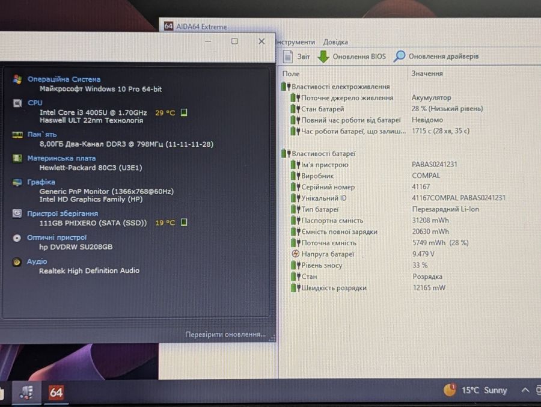The image size is (541, 407).
Task: Click the Графіка heading link
Action: click(41, 182)
